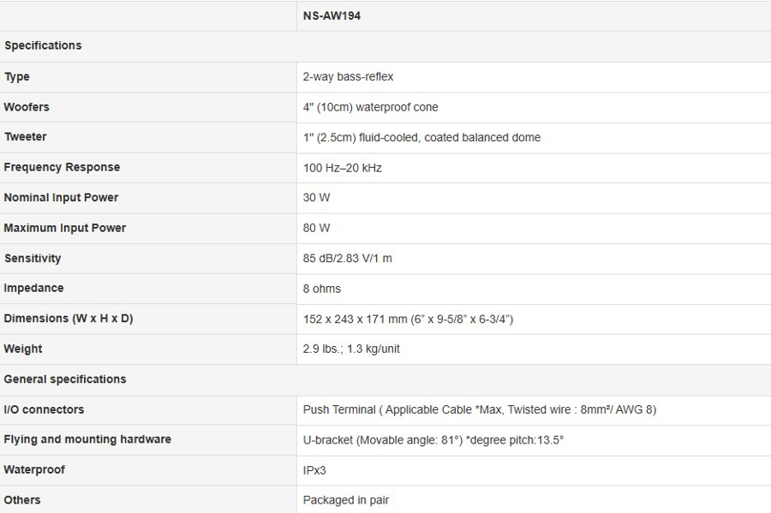Click the Nominal Input Power label
Viewport: 771px width, 513px height.
click(x=61, y=197)
